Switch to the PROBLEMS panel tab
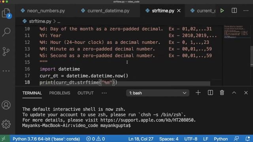 pyautogui.click(x=60, y=93)
